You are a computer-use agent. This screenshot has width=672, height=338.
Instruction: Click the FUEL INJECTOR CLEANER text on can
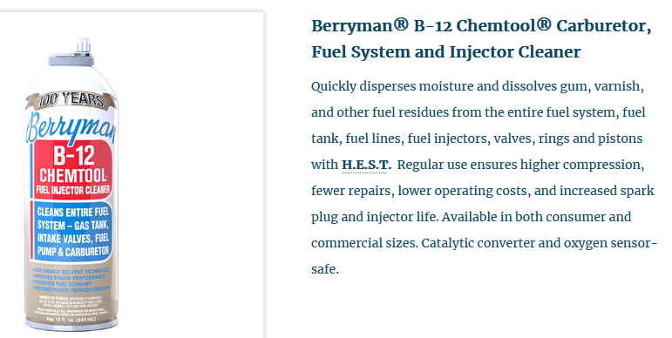click(73, 190)
